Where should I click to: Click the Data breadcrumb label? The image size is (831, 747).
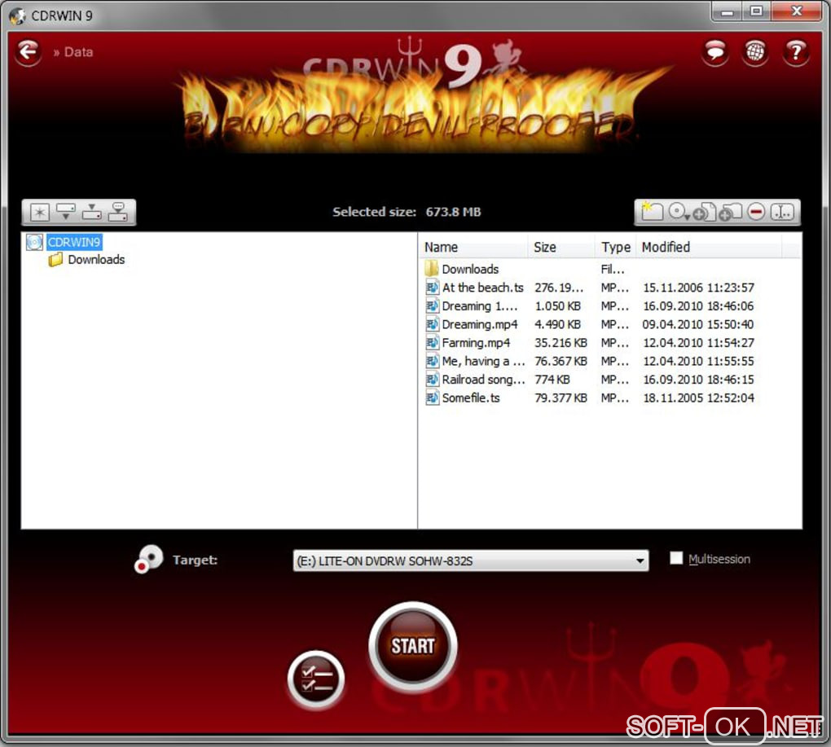78,52
